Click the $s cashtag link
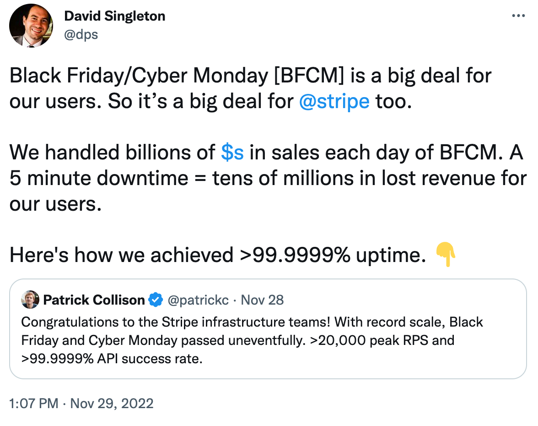 coord(232,153)
